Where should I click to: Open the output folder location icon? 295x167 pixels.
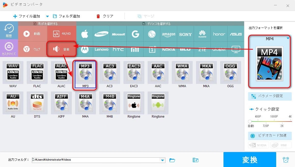pos(195,160)
